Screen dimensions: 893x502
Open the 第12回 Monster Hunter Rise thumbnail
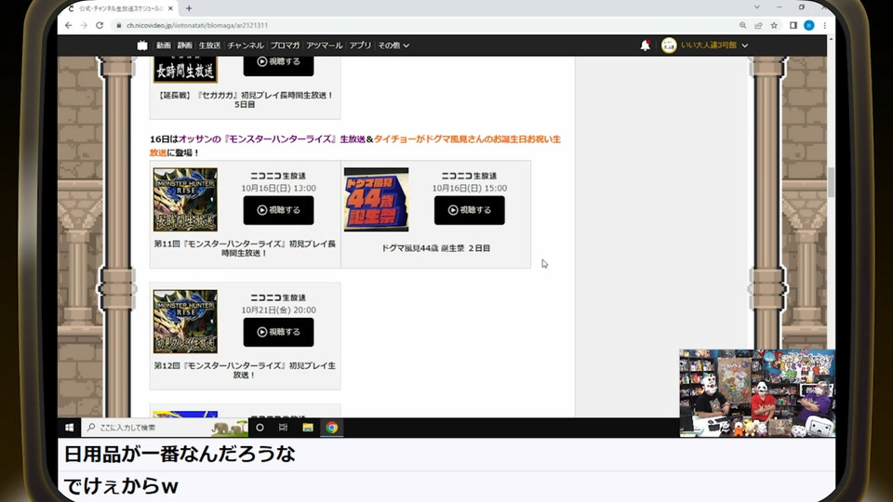coord(185,321)
